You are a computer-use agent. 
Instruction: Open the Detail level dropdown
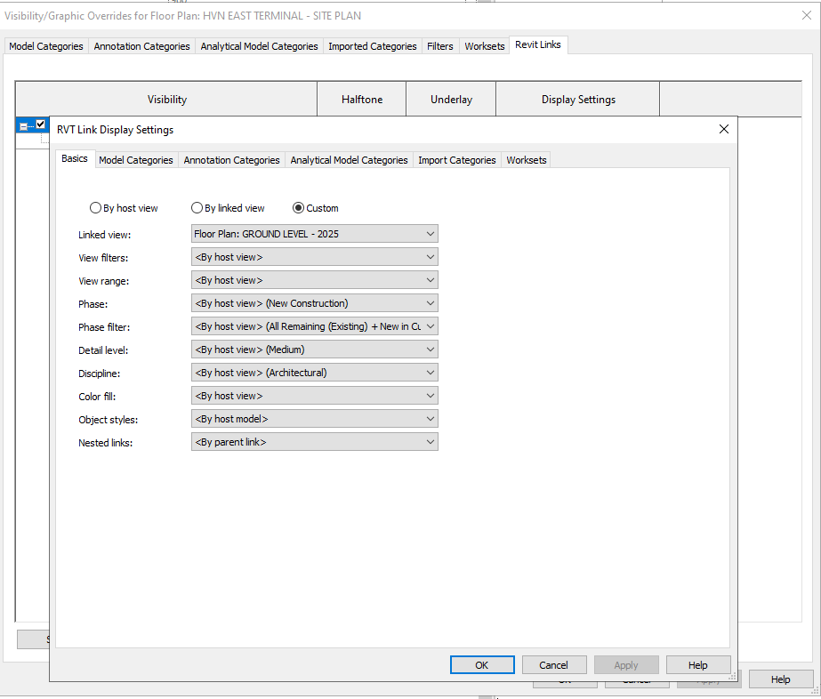428,349
